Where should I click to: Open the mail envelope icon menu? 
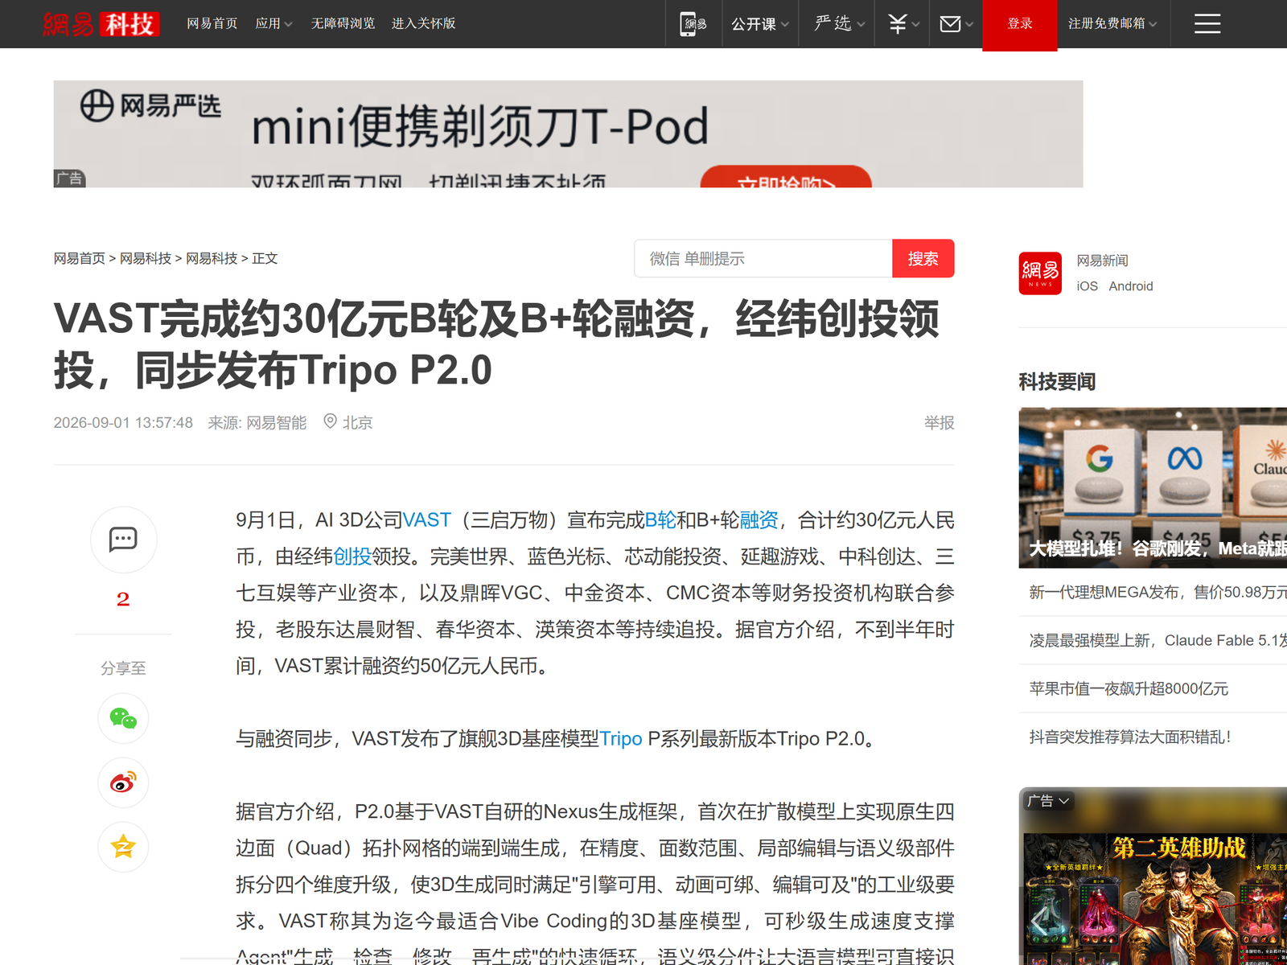click(x=956, y=24)
